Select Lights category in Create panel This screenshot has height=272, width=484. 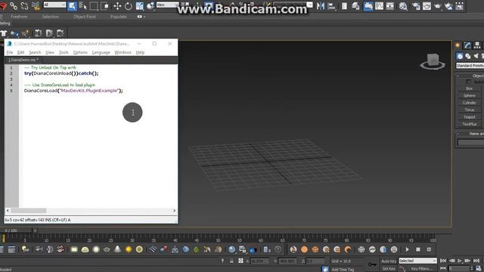(x=476, y=56)
